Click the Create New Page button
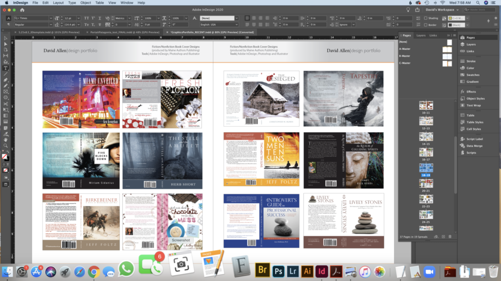501x281 pixels. tap(443, 237)
